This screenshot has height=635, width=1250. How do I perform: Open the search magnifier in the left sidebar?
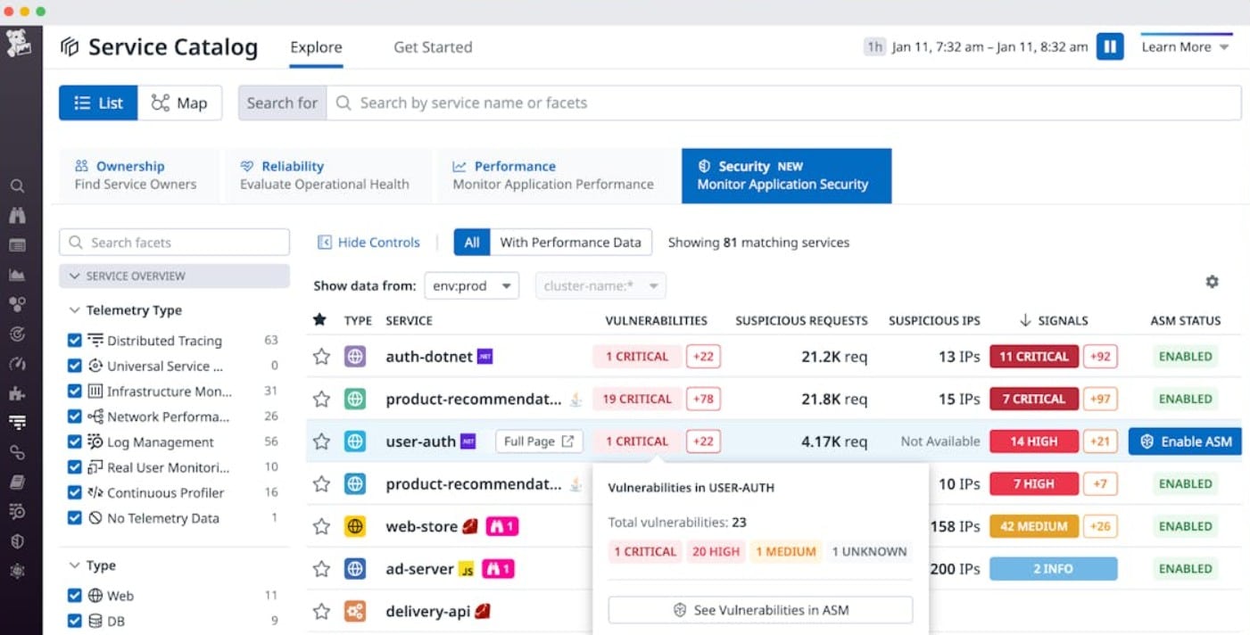(x=18, y=186)
